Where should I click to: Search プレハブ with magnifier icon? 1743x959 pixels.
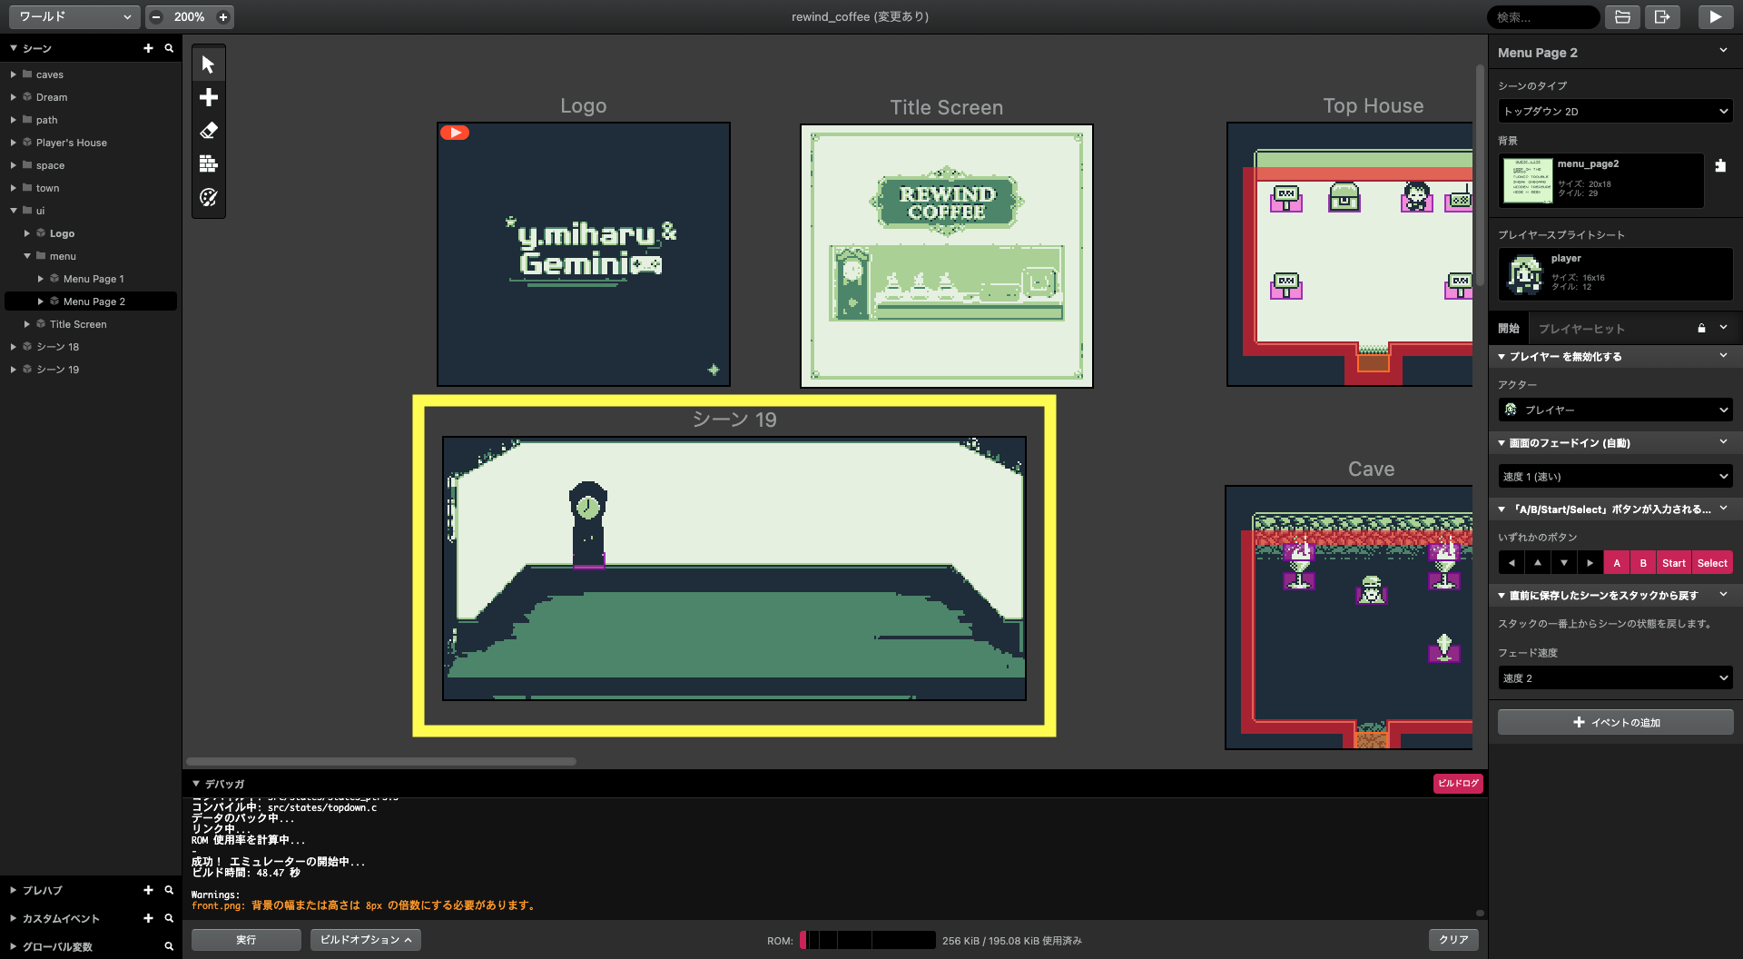click(x=169, y=890)
